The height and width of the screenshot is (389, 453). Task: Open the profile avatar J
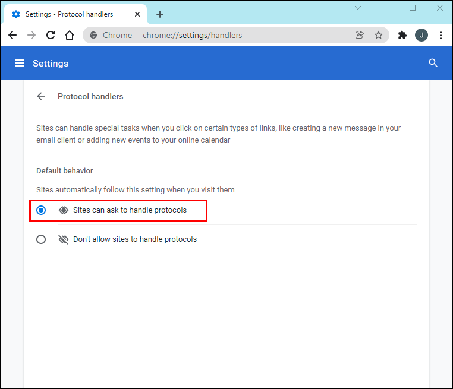[x=421, y=35]
